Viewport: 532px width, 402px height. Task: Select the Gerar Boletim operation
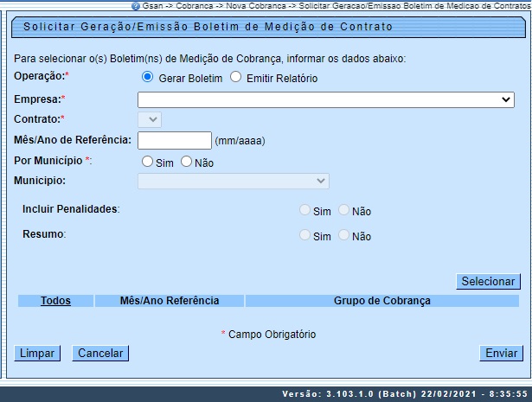pos(148,78)
